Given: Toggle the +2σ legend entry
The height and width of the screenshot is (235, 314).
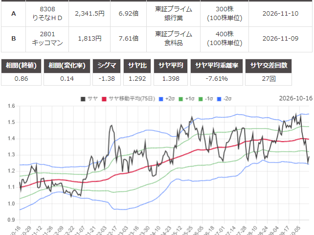Looking at the screenshot, I should pyautogui.click(x=167, y=99).
